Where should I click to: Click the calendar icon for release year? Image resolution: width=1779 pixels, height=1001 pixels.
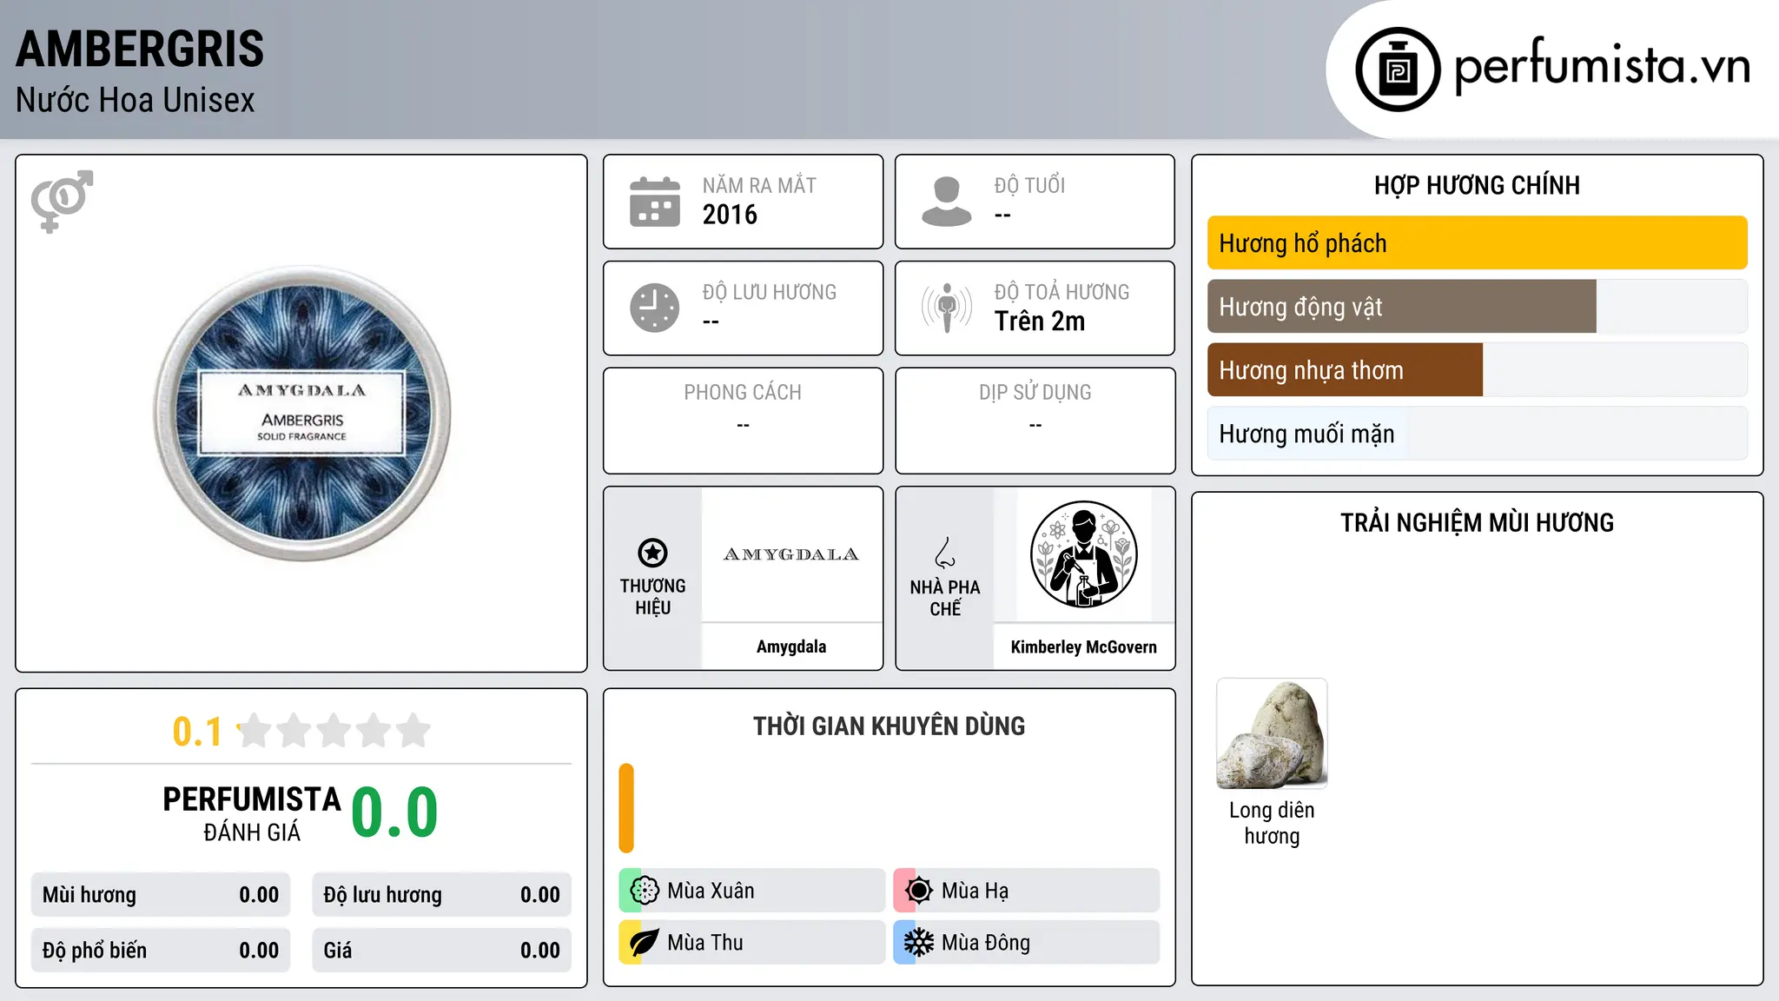(655, 202)
